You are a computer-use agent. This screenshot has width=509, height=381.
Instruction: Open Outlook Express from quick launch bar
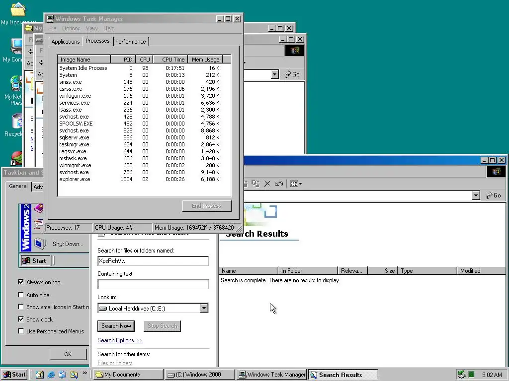(62, 375)
